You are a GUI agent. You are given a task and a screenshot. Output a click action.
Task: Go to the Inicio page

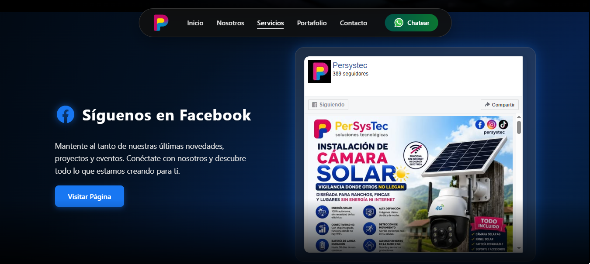(195, 23)
